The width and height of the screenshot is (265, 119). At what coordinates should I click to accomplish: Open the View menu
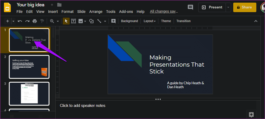pyautogui.click(x=40, y=12)
